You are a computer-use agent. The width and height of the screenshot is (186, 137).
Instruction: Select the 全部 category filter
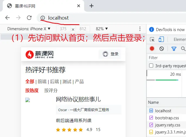(x=30, y=82)
